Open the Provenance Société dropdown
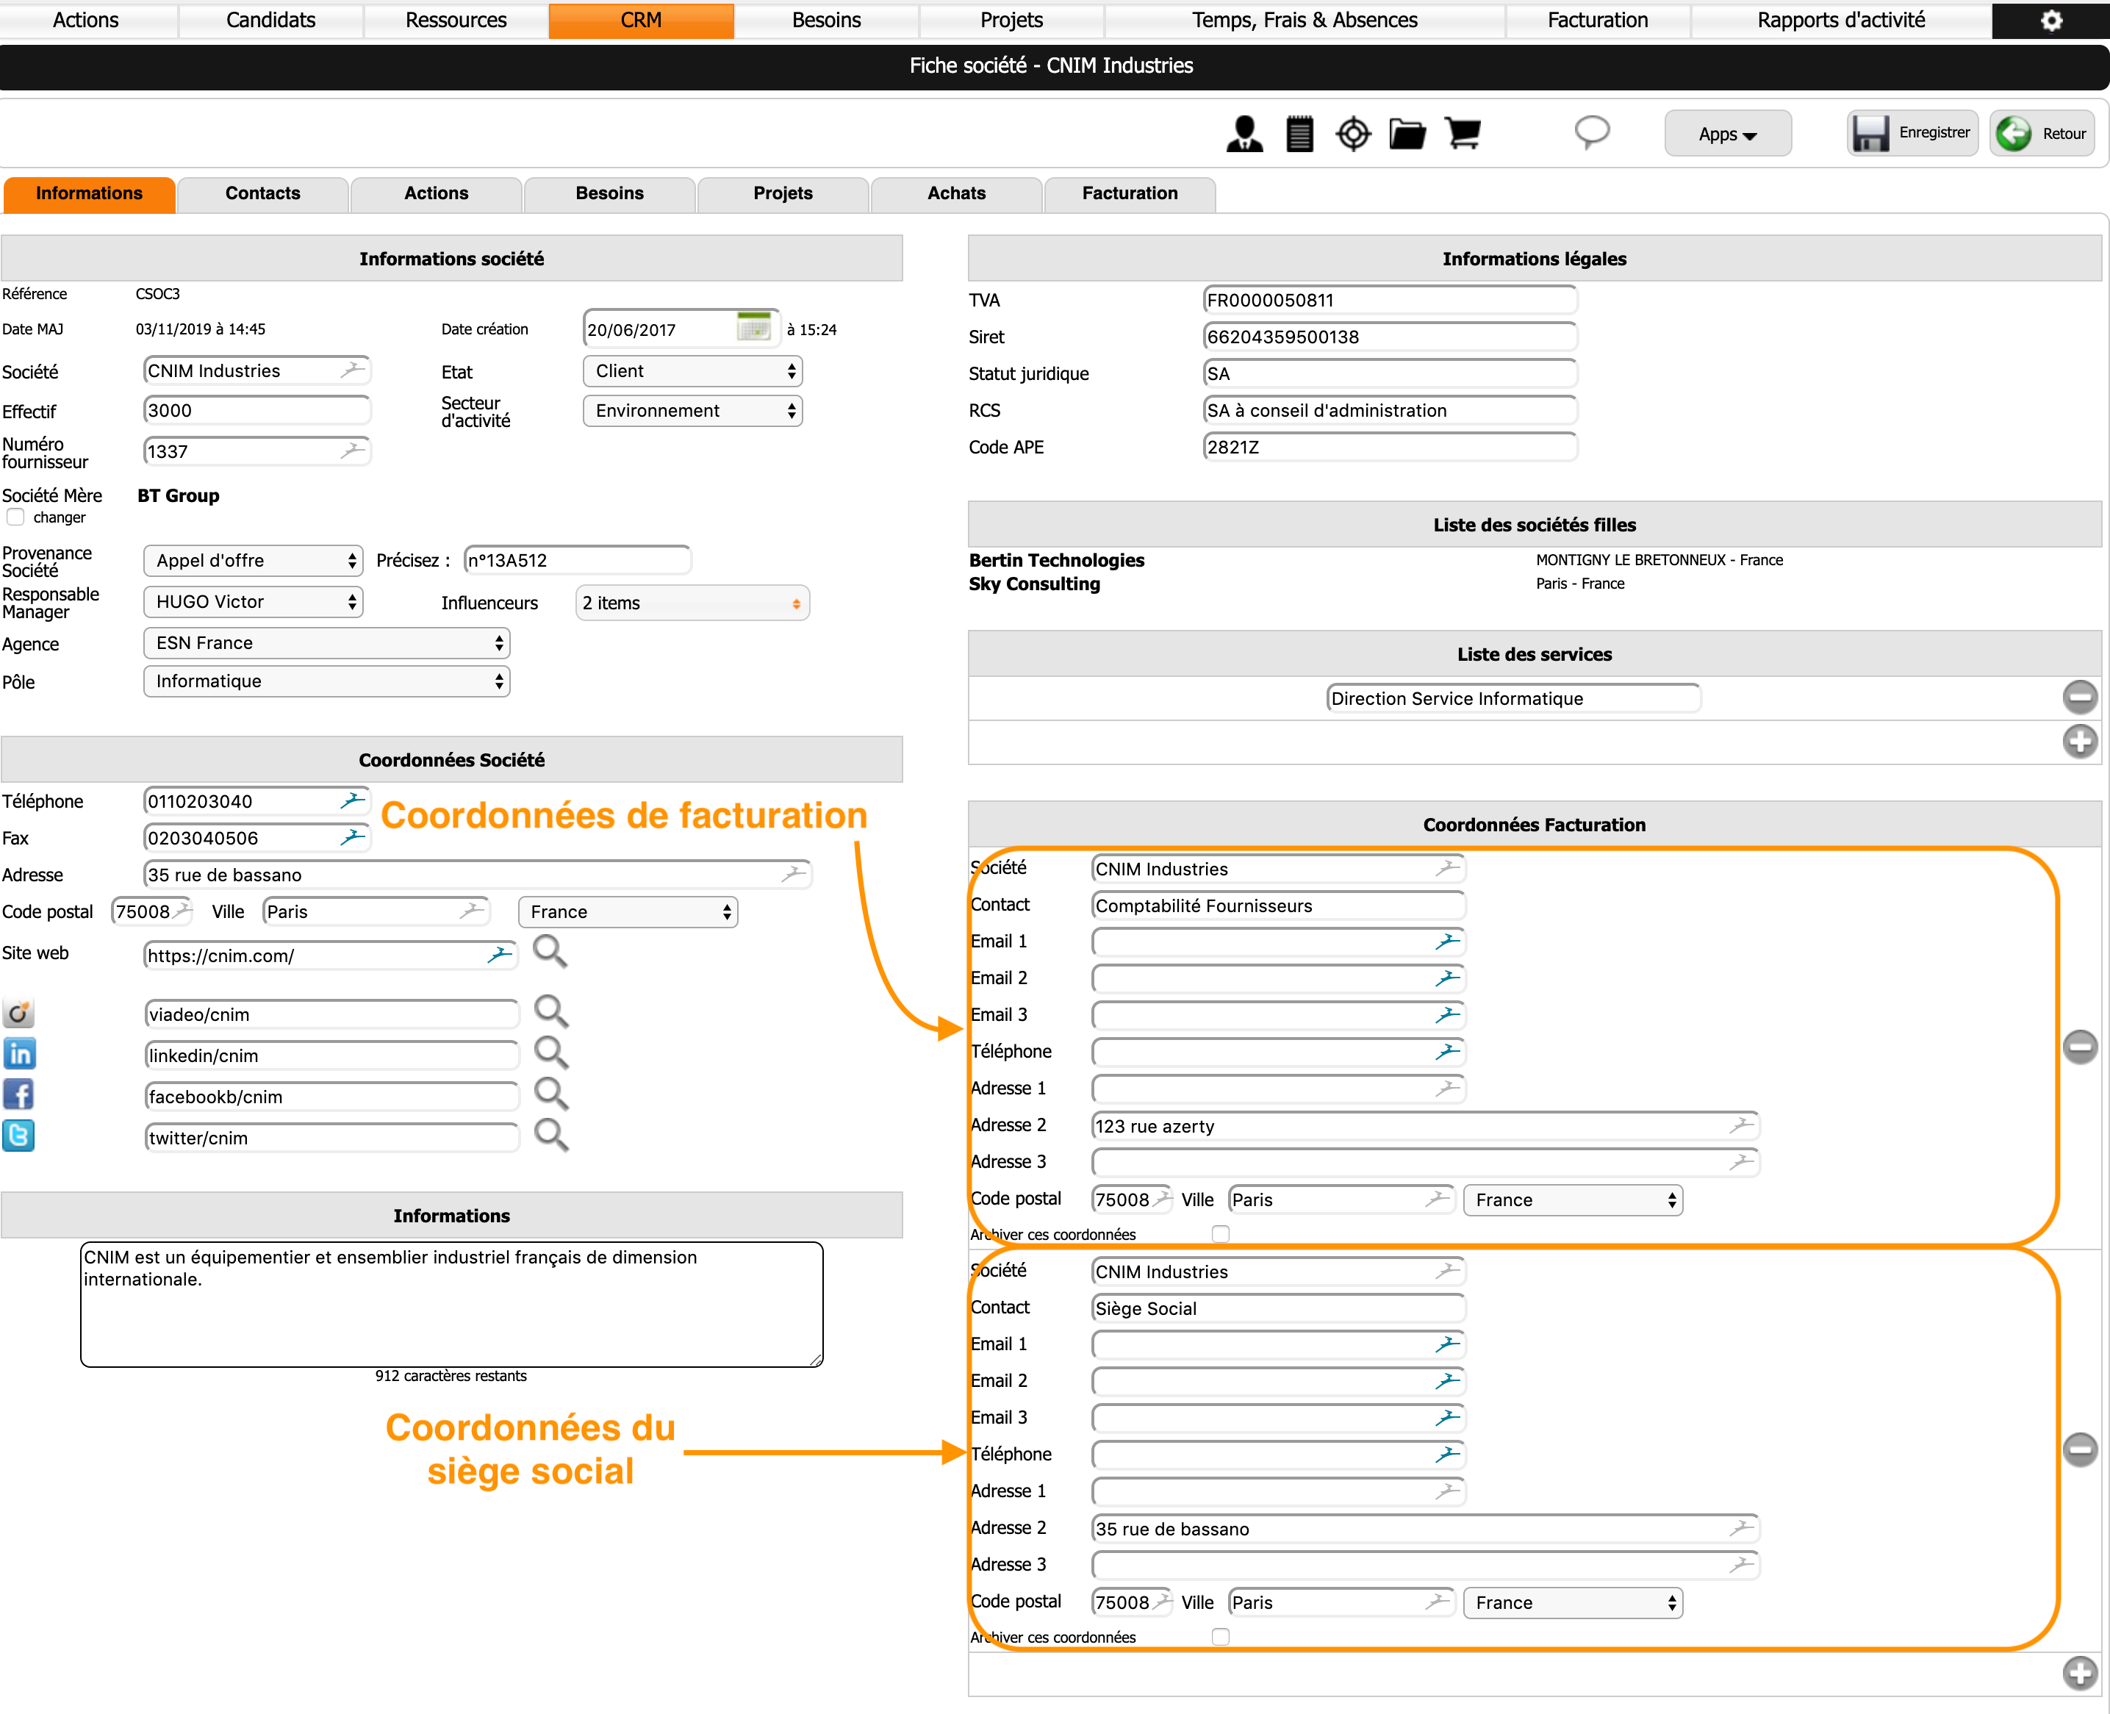Image resolution: width=2110 pixels, height=1714 pixels. [x=254, y=561]
